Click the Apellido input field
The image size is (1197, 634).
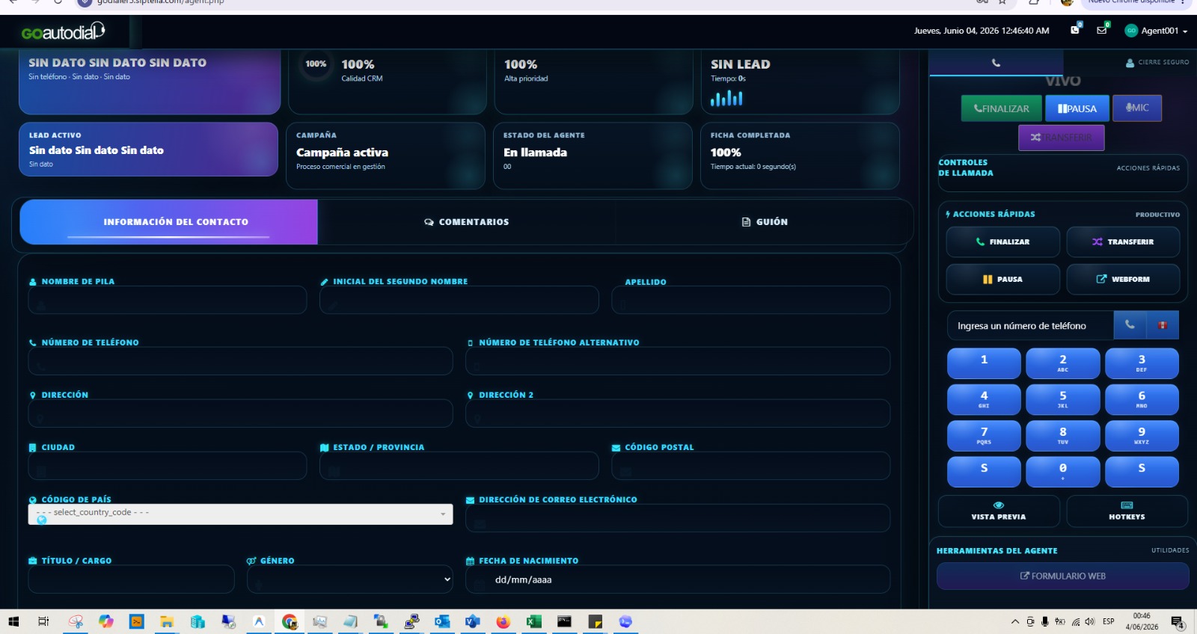point(751,301)
